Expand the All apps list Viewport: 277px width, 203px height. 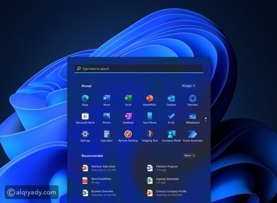pos(189,86)
